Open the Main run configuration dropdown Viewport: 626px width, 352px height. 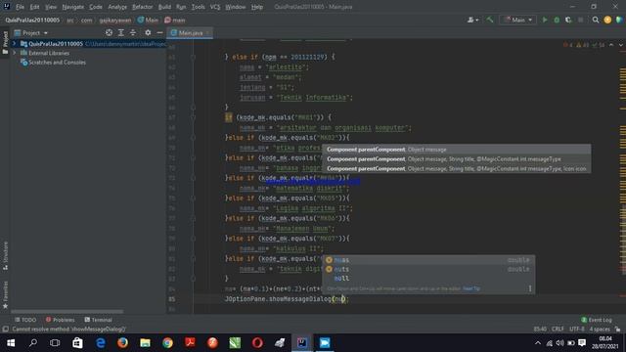point(517,20)
